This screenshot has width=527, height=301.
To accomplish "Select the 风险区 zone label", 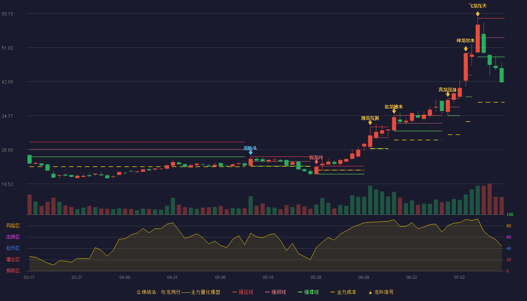I will pyautogui.click(x=13, y=226).
